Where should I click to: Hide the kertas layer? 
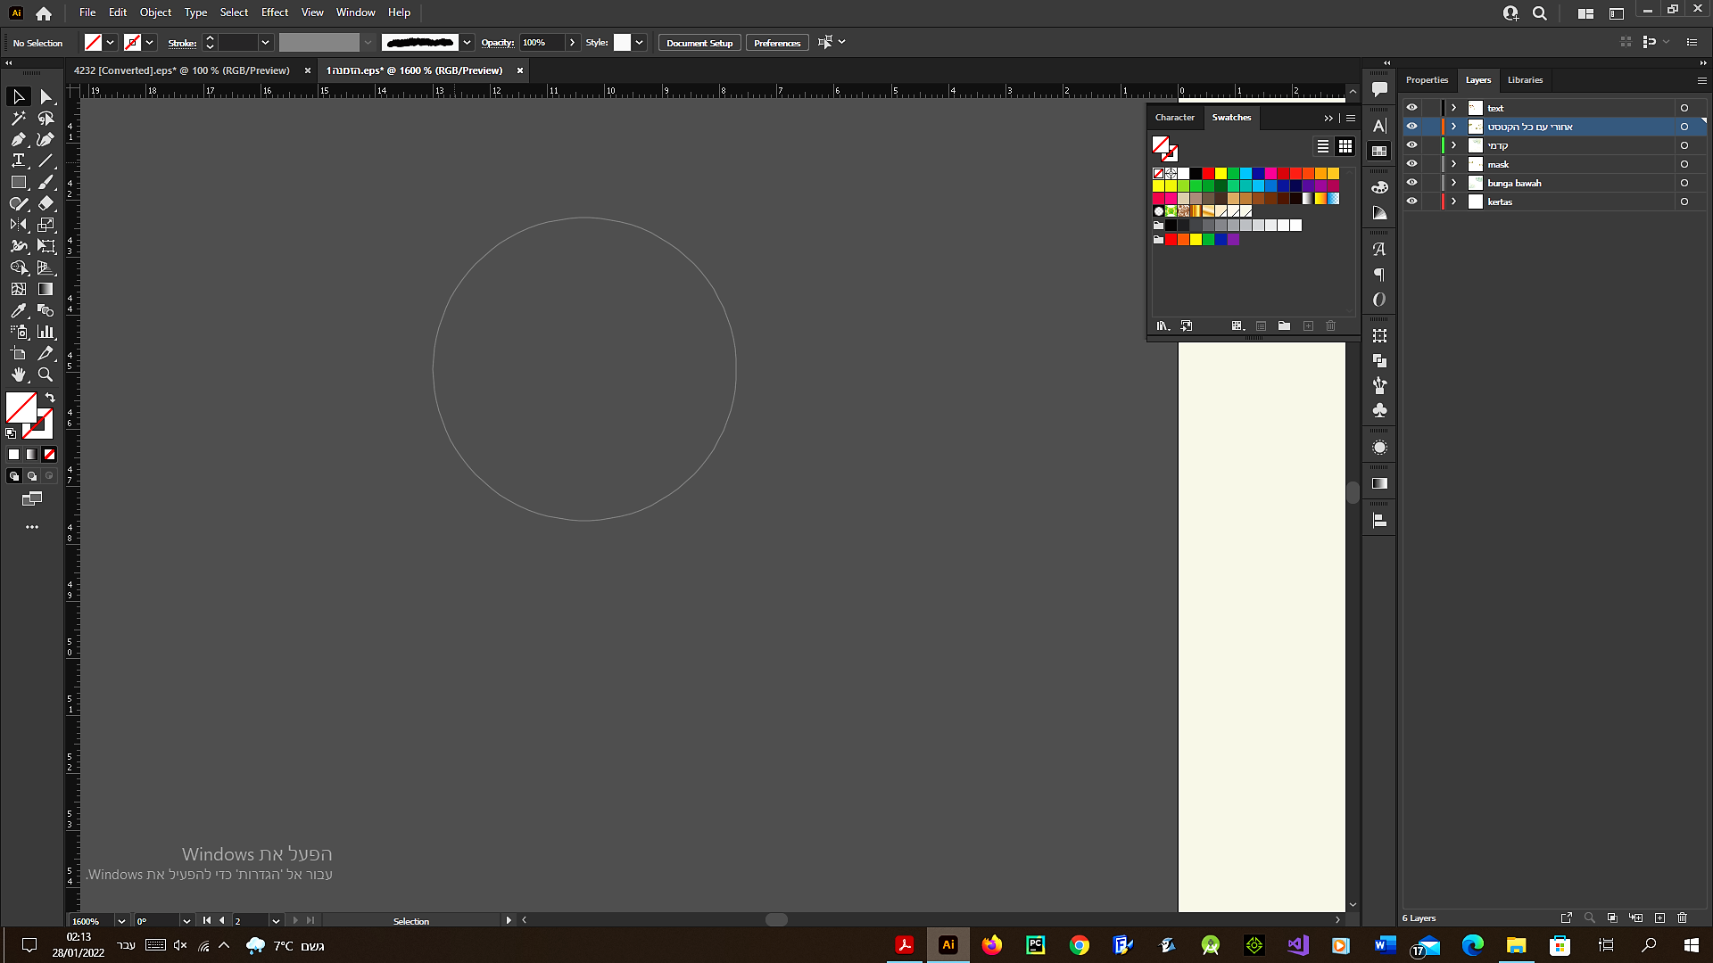coord(1411,202)
